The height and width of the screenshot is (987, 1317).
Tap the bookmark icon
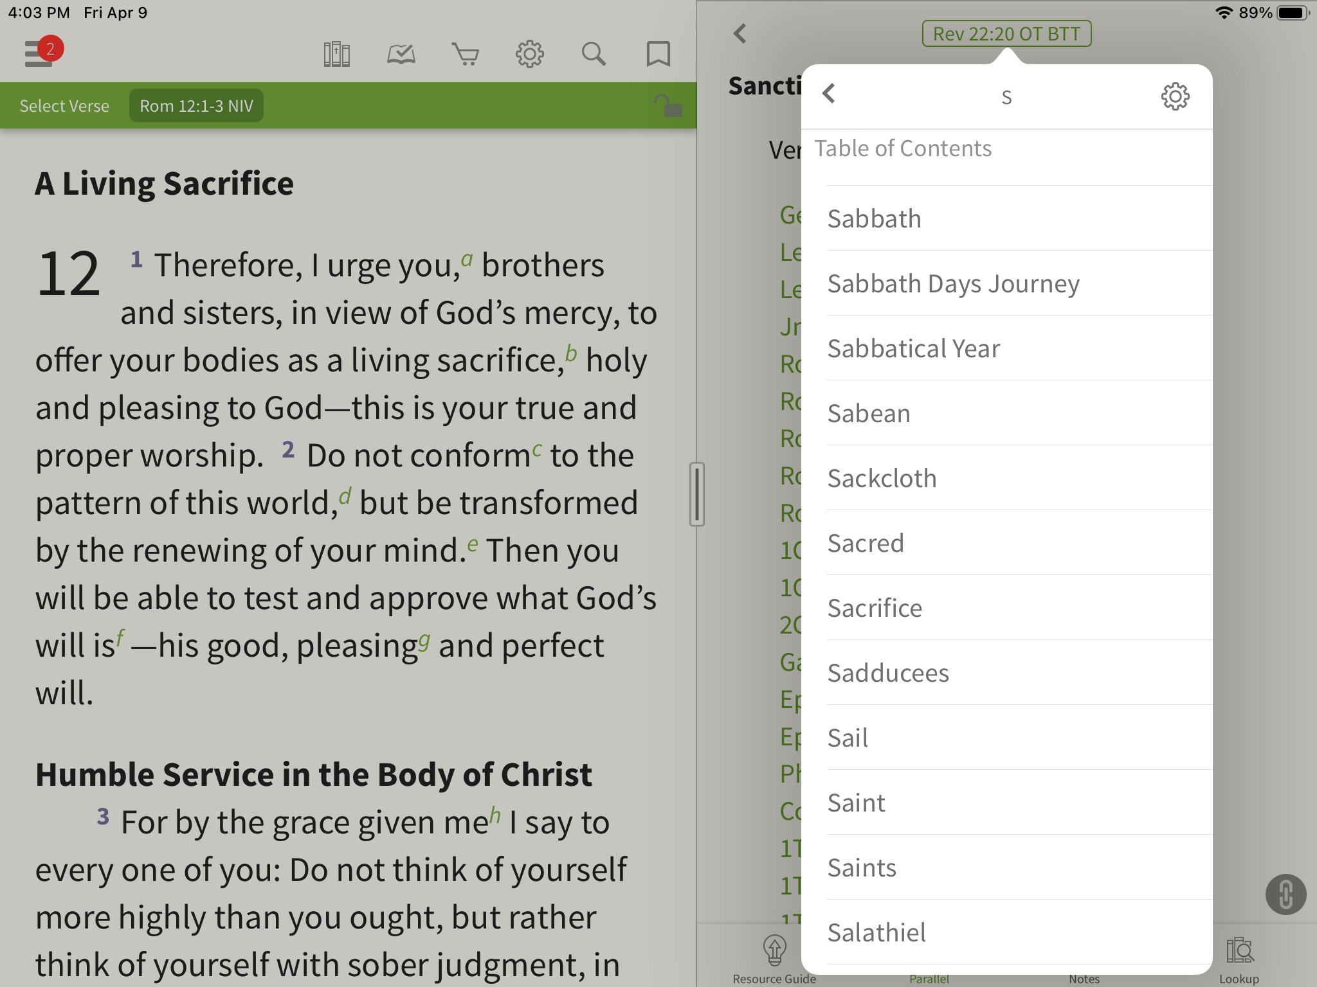click(658, 54)
